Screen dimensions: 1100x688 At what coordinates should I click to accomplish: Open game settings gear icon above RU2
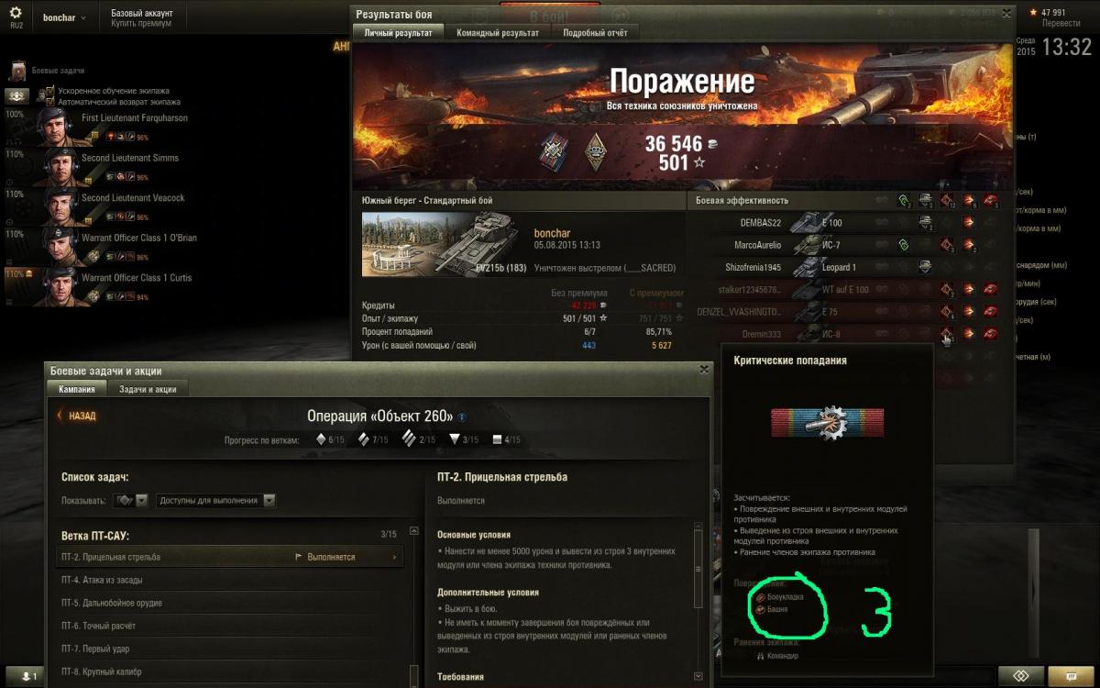click(16, 13)
